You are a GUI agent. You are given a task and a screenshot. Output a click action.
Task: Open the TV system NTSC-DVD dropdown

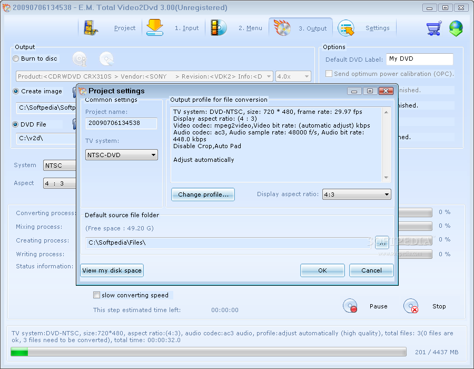122,155
